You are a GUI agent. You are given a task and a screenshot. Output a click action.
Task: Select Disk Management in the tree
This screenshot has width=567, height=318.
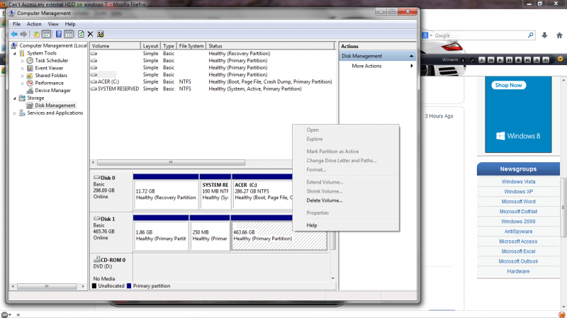pos(55,106)
